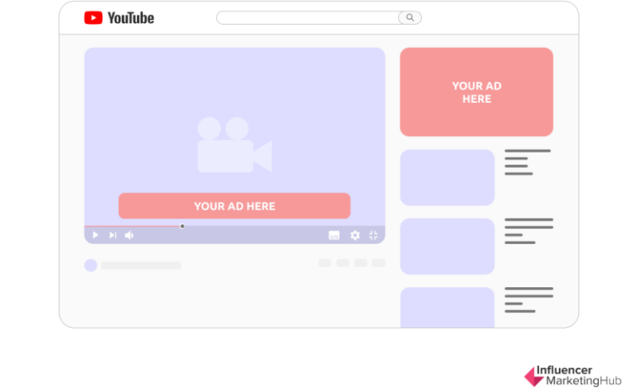Open the third suggested video thumbnail
Image resolution: width=638 pixels, height=390 pixels.
click(x=447, y=307)
